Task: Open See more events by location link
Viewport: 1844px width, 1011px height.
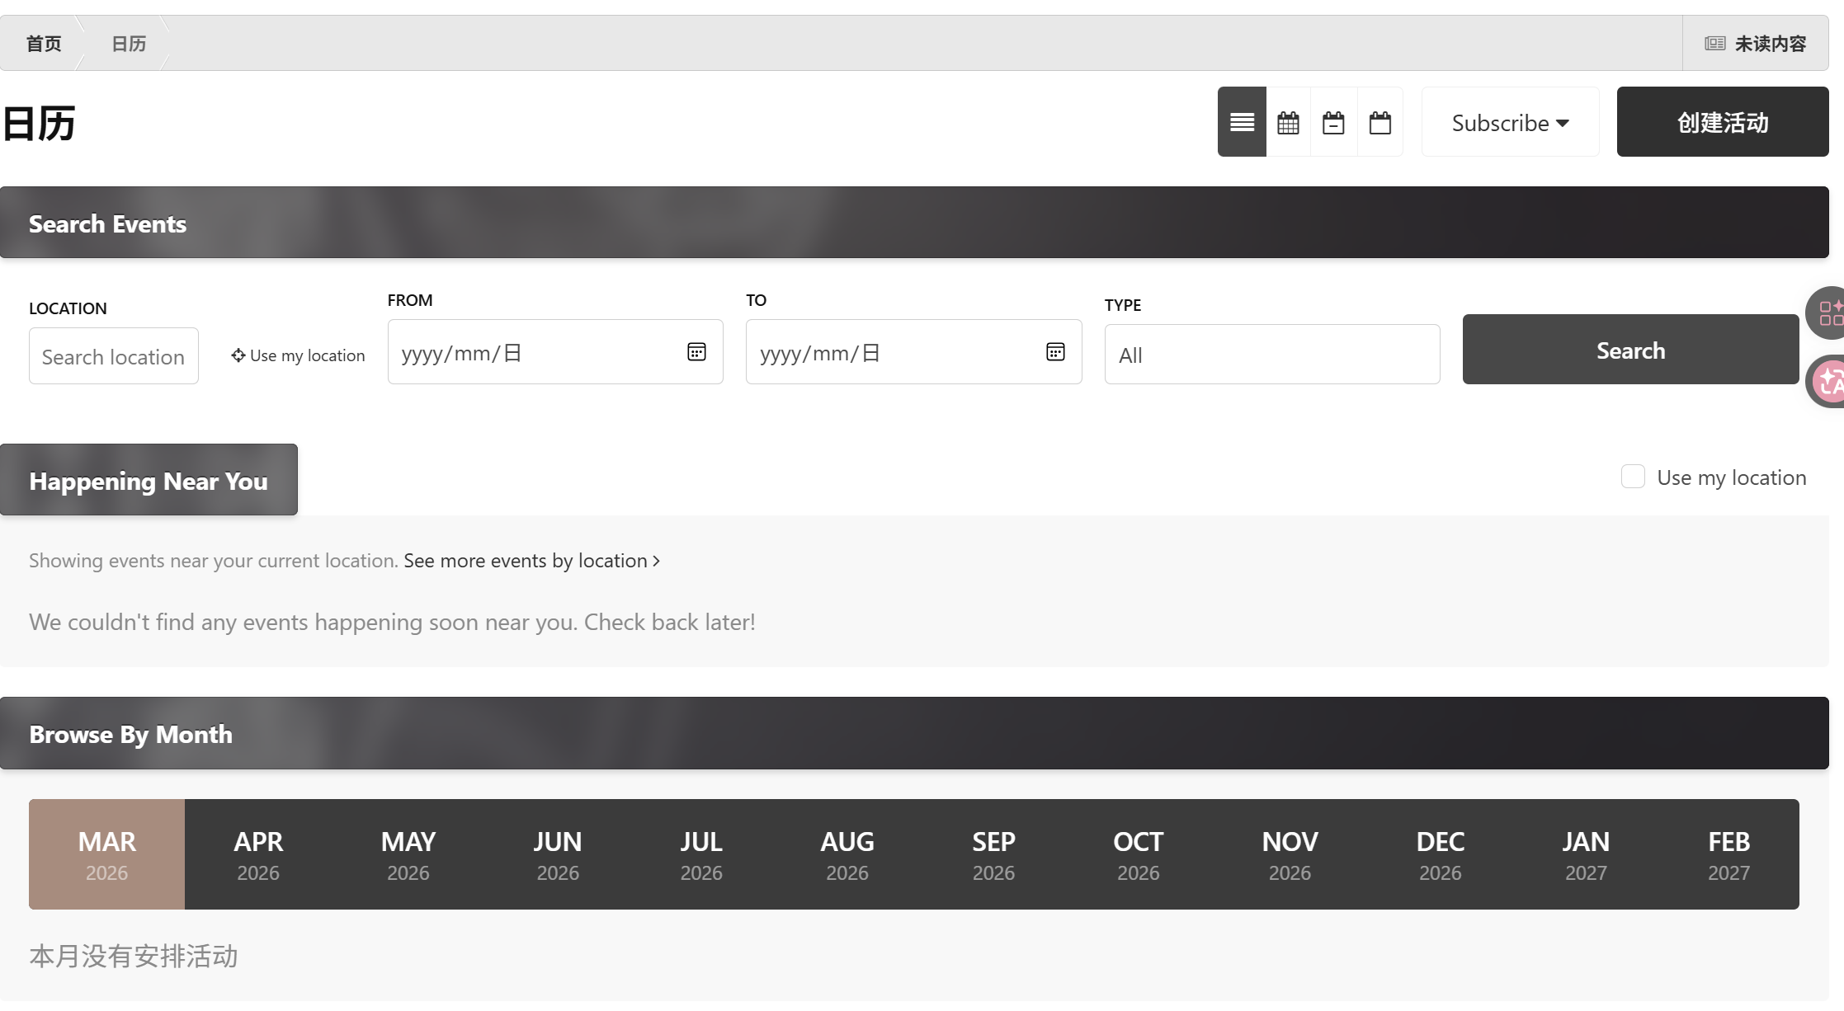Action: 531,561
